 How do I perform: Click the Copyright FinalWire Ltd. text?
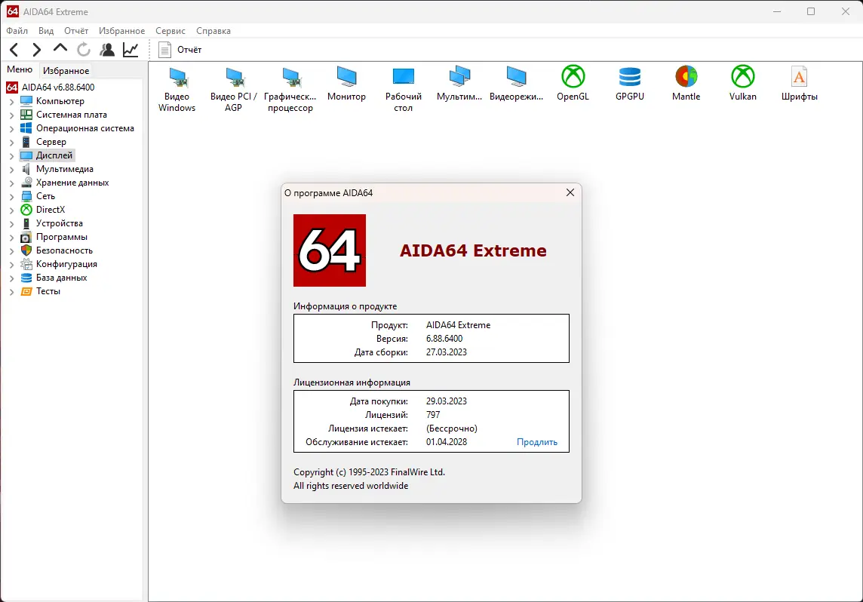[370, 472]
